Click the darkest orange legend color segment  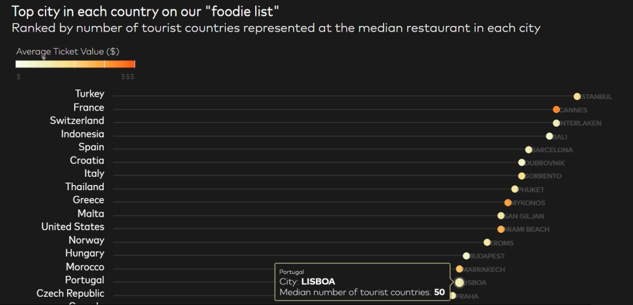(x=120, y=64)
